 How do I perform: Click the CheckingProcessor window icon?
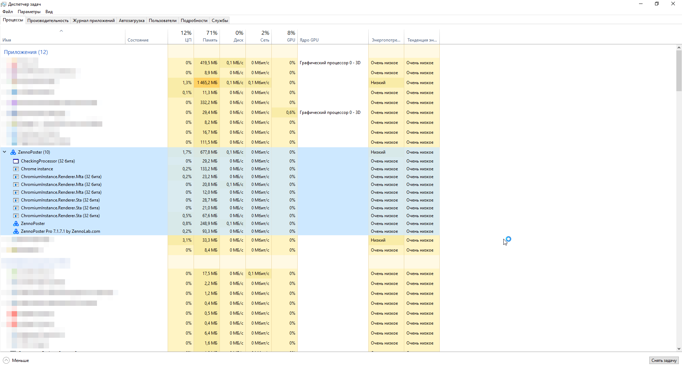click(16, 161)
